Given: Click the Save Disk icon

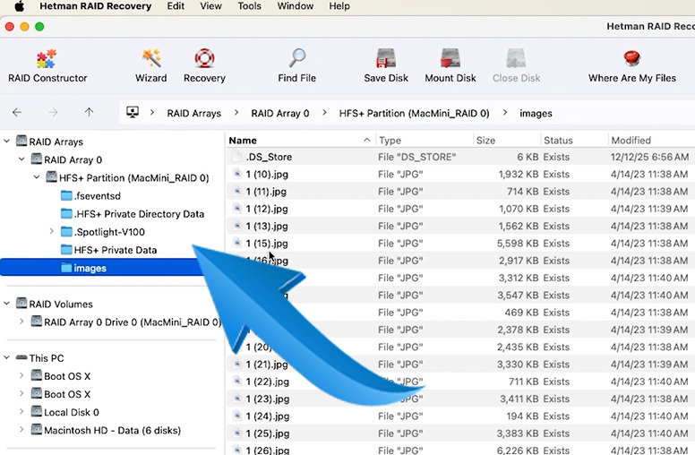Looking at the screenshot, I should pyautogui.click(x=386, y=58).
